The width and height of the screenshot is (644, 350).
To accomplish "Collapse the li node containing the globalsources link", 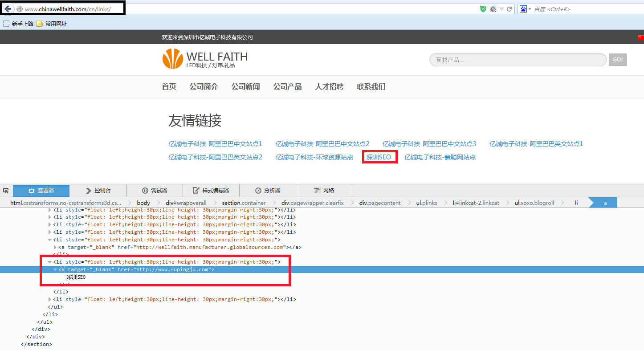I will pos(50,240).
